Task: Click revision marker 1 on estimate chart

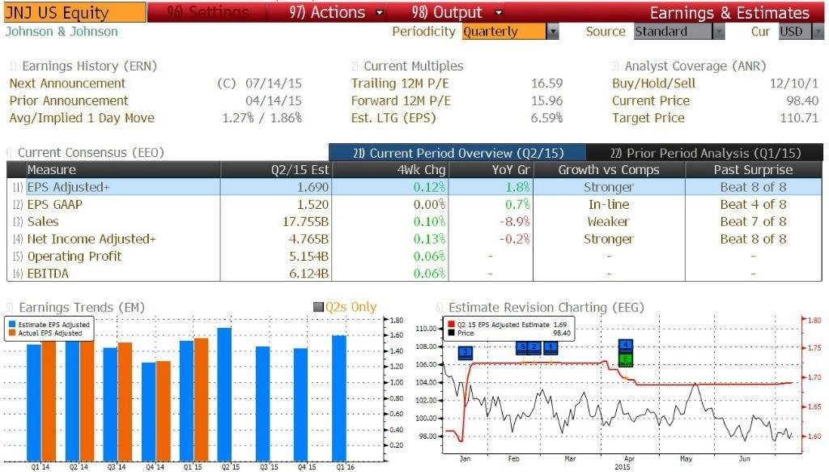Action: pyautogui.click(x=551, y=348)
